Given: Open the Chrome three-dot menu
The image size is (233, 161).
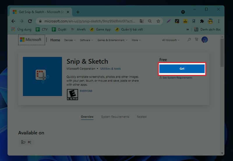Looking at the screenshot, I should click(219, 21).
